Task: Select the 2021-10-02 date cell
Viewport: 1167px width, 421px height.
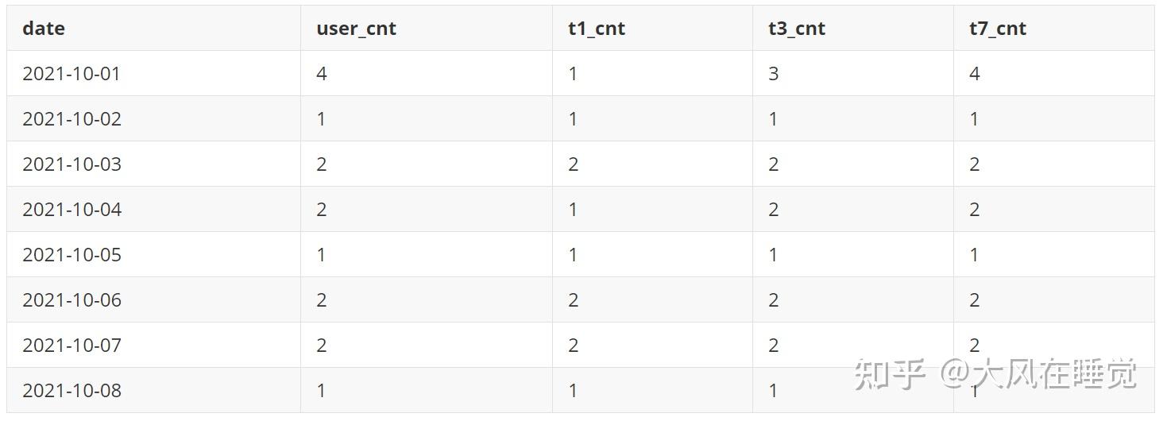Action: click(71, 119)
